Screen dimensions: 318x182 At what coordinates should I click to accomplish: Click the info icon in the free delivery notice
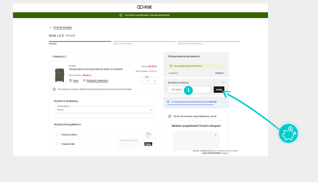click(x=168, y=102)
